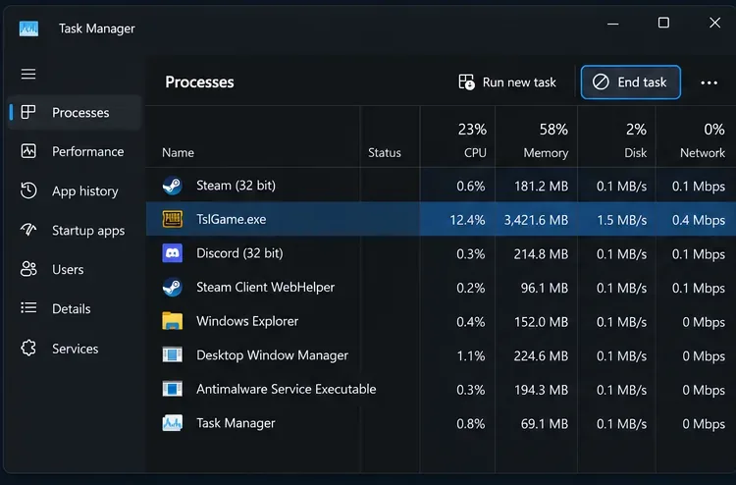The height and width of the screenshot is (485, 736).
Task: Click the Desktop Window Manager icon
Action: 173,355
